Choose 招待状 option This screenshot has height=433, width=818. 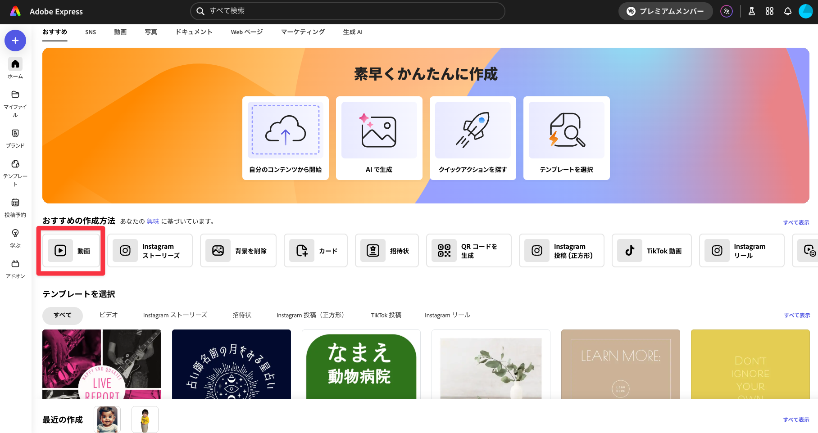point(387,251)
